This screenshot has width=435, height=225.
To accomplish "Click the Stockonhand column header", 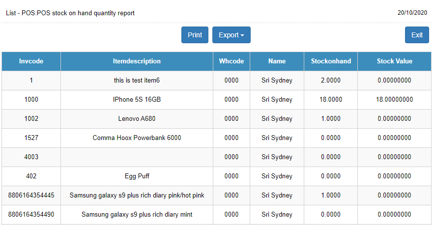I will tap(331, 61).
